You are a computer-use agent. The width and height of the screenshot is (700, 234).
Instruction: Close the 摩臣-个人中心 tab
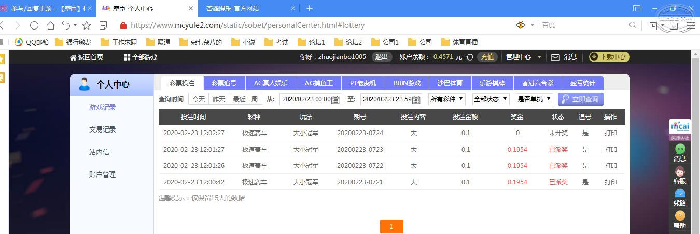tap(190, 8)
